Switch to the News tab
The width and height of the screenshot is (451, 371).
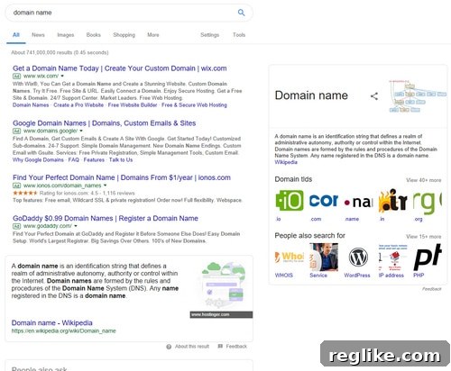38,35
